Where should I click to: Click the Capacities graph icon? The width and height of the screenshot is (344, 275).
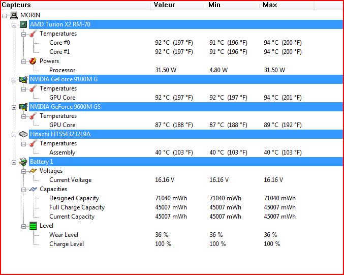(x=33, y=189)
